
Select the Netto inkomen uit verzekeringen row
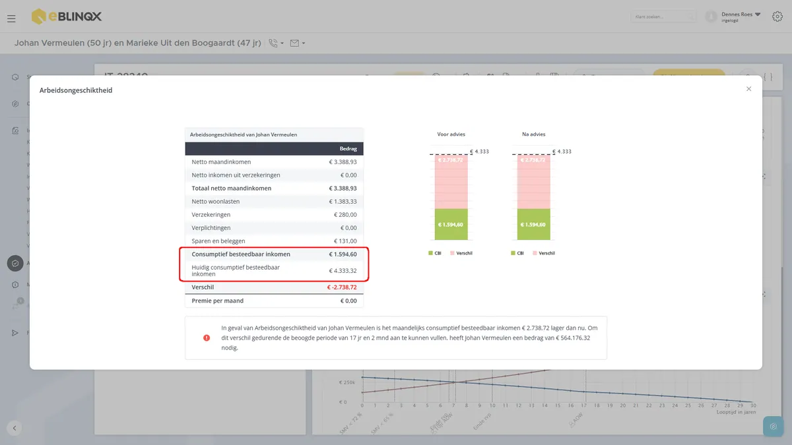click(x=274, y=175)
